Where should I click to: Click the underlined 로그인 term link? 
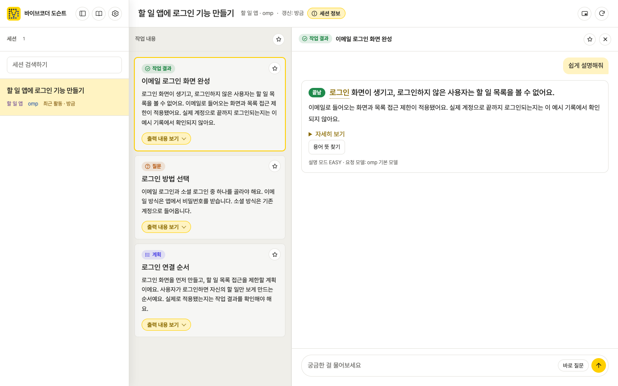339,93
